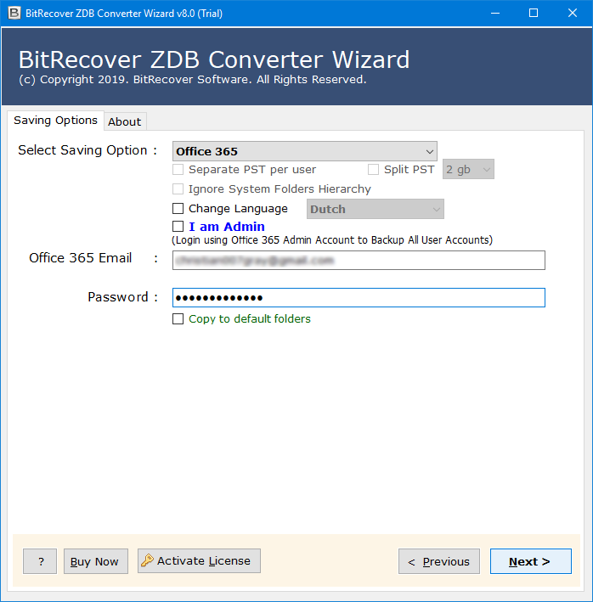Enable the Split PST checkbox
Viewport: 593px width, 602px height.
pos(373,169)
